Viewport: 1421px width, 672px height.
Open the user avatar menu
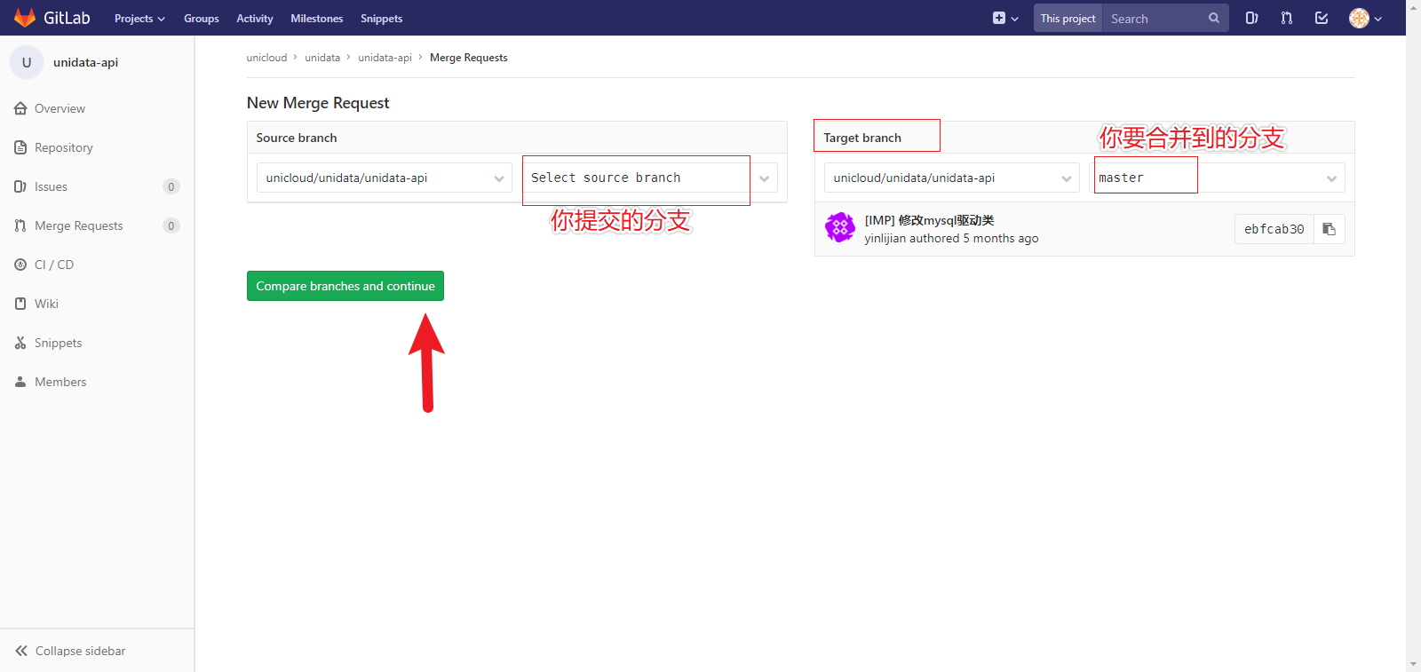[1365, 18]
